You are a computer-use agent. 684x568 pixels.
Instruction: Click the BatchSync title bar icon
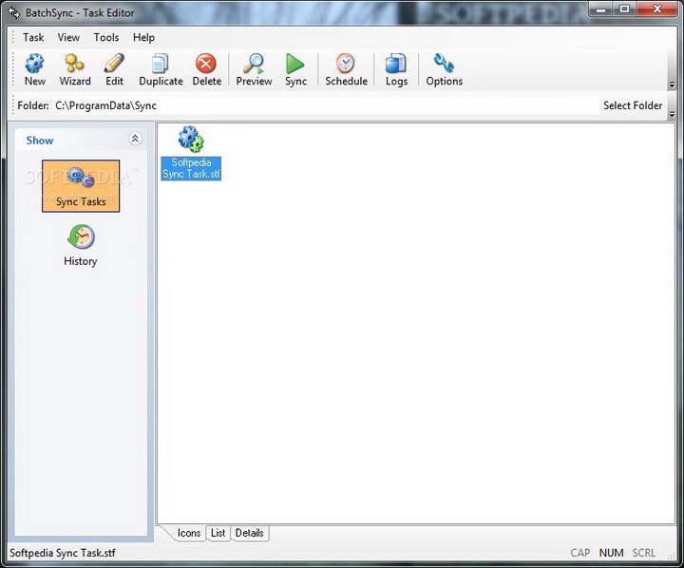click(x=13, y=12)
